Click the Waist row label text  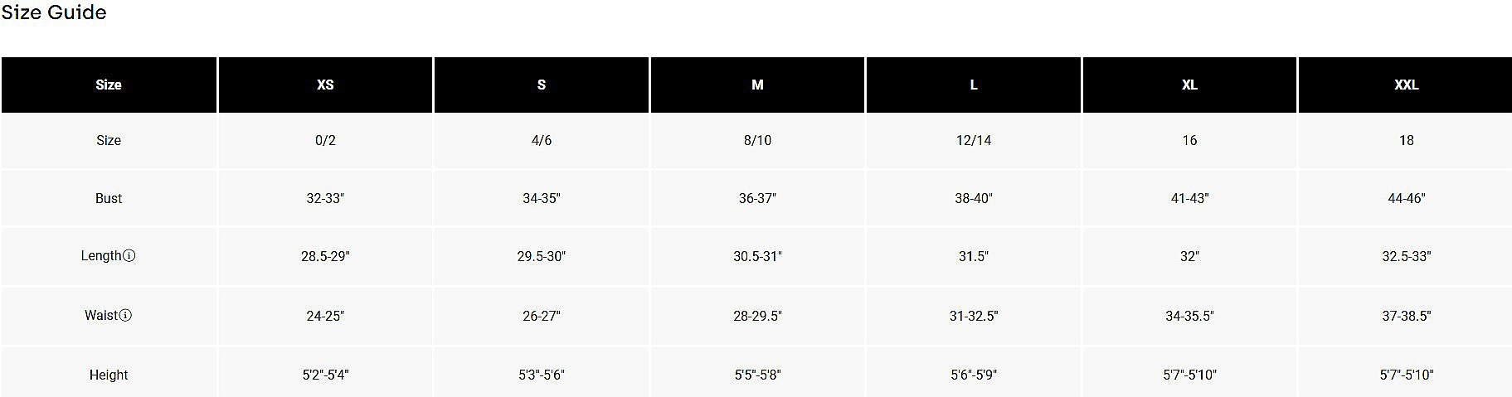(101, 316)
